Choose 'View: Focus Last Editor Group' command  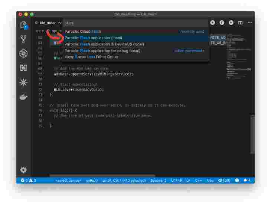coord(135,57)
